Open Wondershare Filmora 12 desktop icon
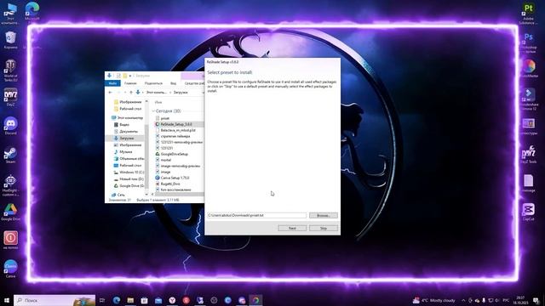 point(528,99)
